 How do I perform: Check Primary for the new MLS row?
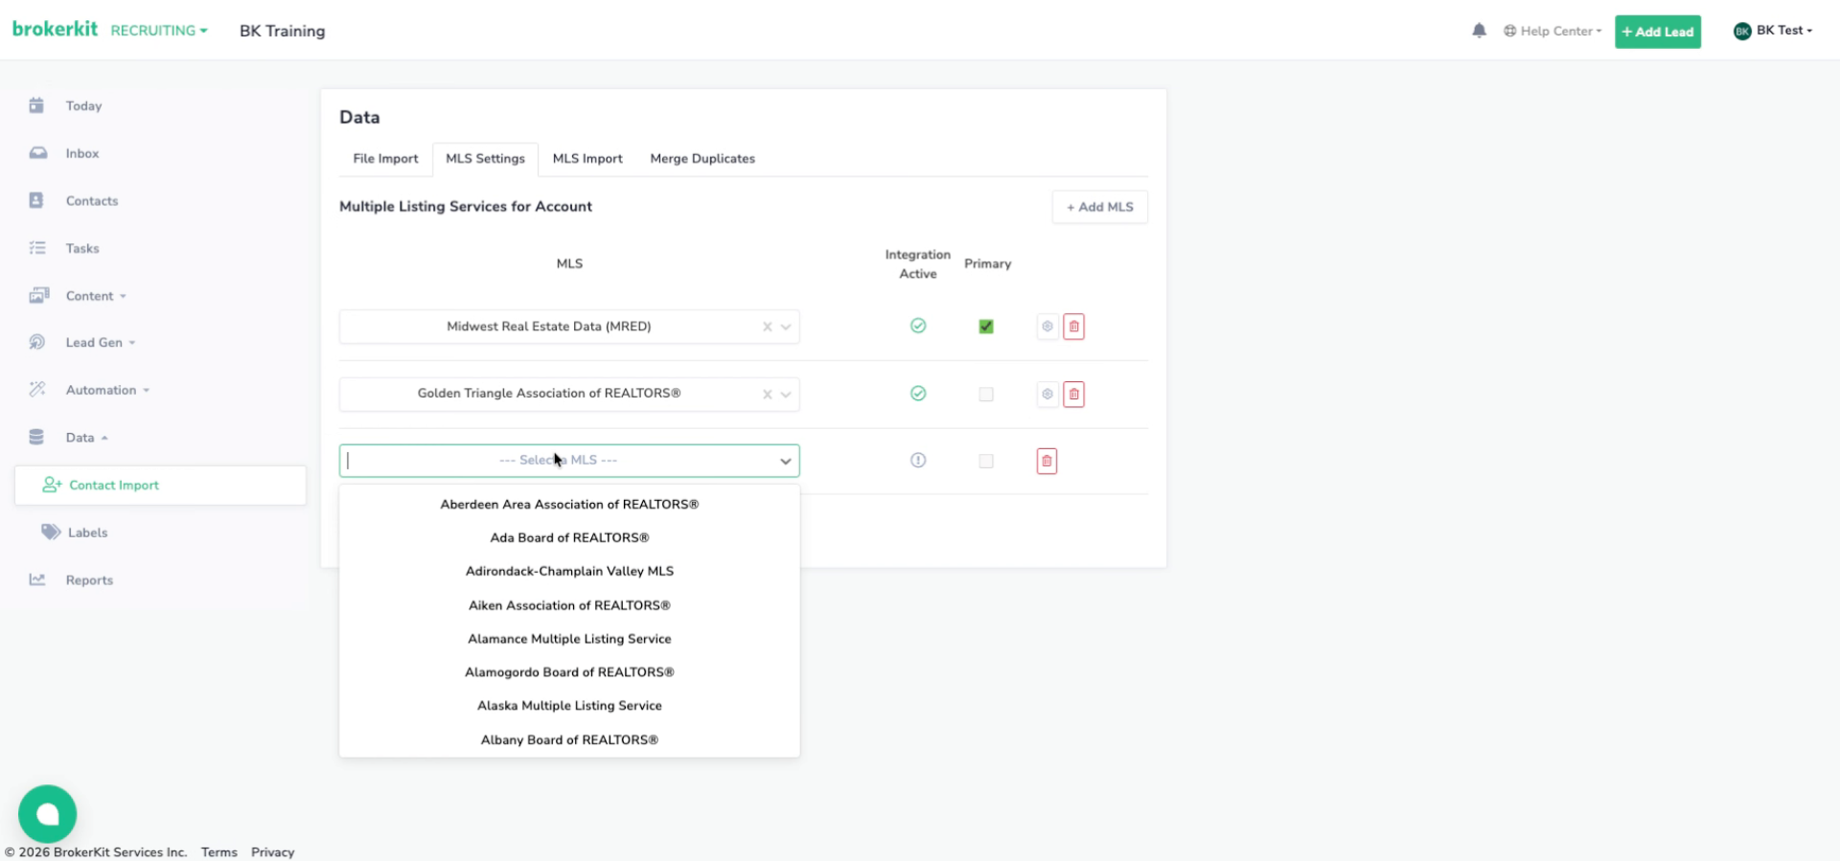point(986,461)
